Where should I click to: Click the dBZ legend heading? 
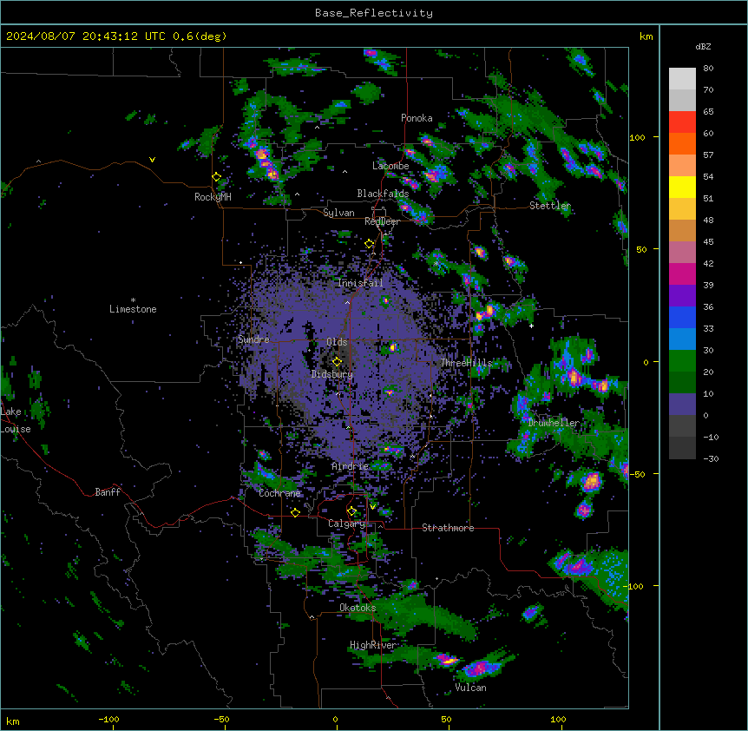tap(703, 46)
